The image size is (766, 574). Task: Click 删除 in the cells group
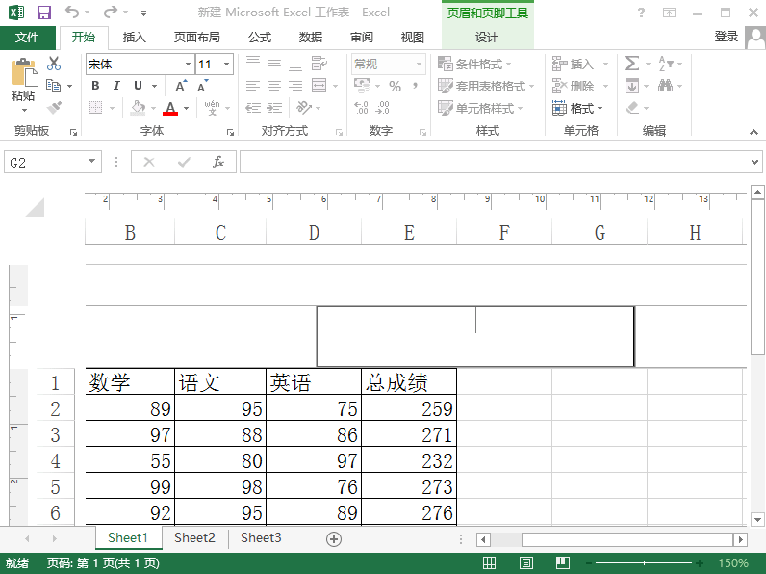click(x=580, y=86)
